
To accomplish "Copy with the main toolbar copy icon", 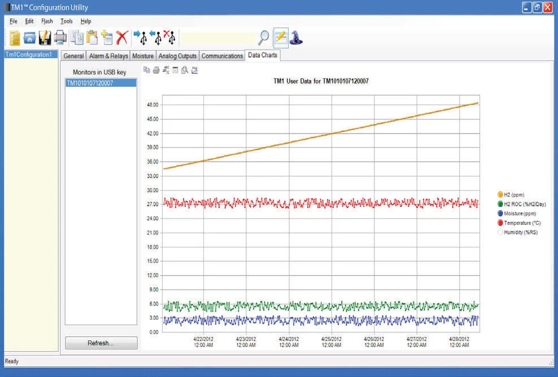I will coord(76,38).
